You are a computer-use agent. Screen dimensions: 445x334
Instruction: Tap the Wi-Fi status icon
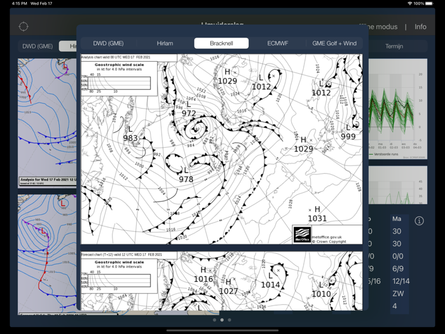click(x=409, y=3)
